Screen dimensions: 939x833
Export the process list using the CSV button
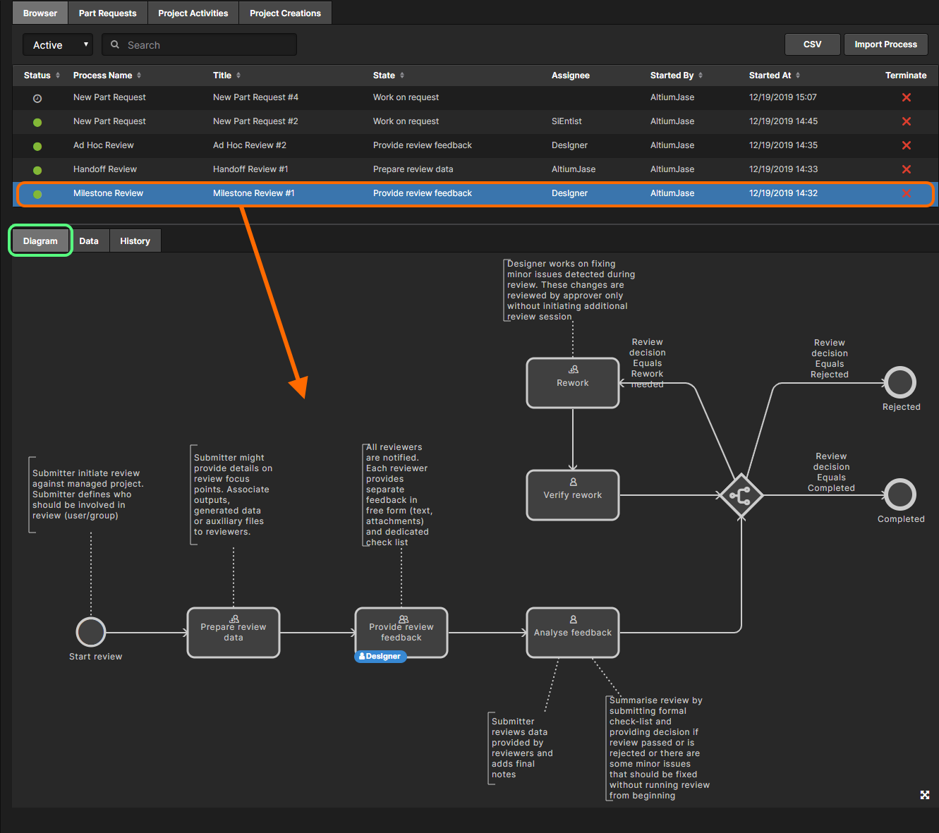coord(812,44)
